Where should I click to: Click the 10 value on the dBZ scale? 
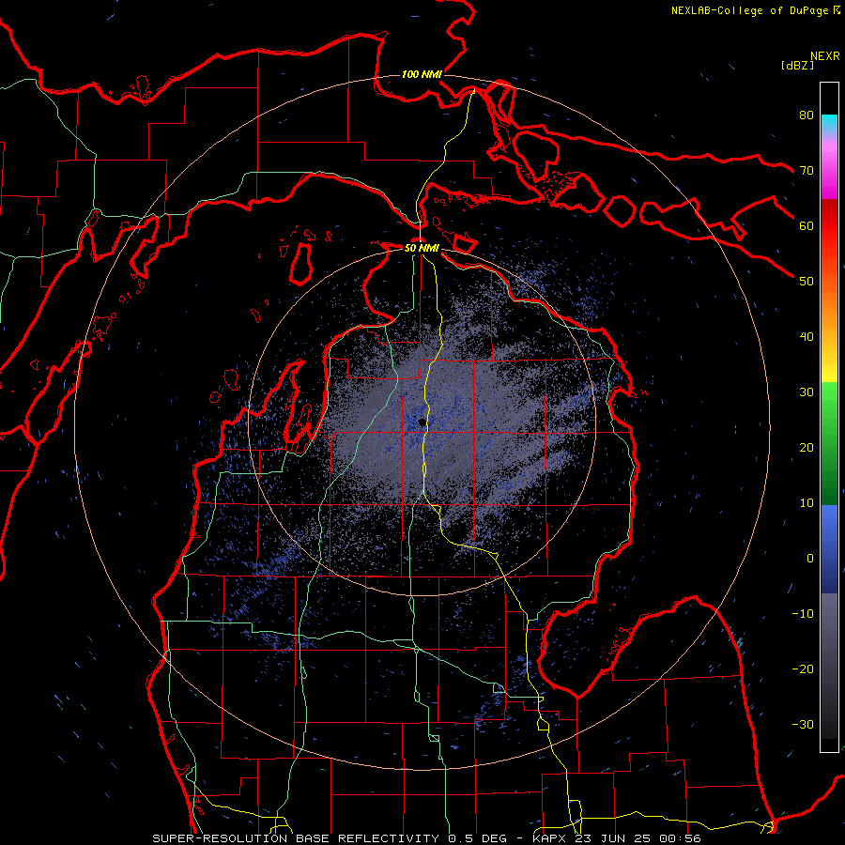click(x=807, y=503)
